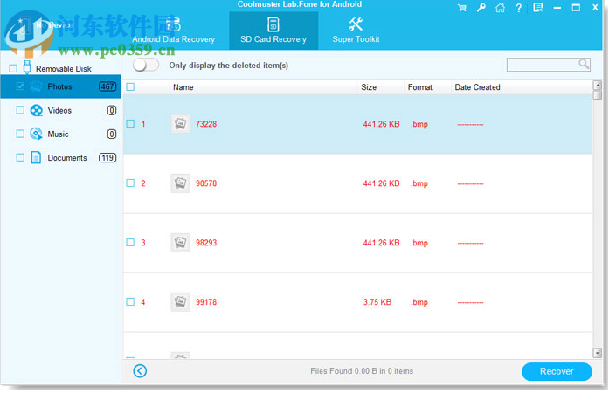
Task: Click the register key icon
Action: point(481,8)
